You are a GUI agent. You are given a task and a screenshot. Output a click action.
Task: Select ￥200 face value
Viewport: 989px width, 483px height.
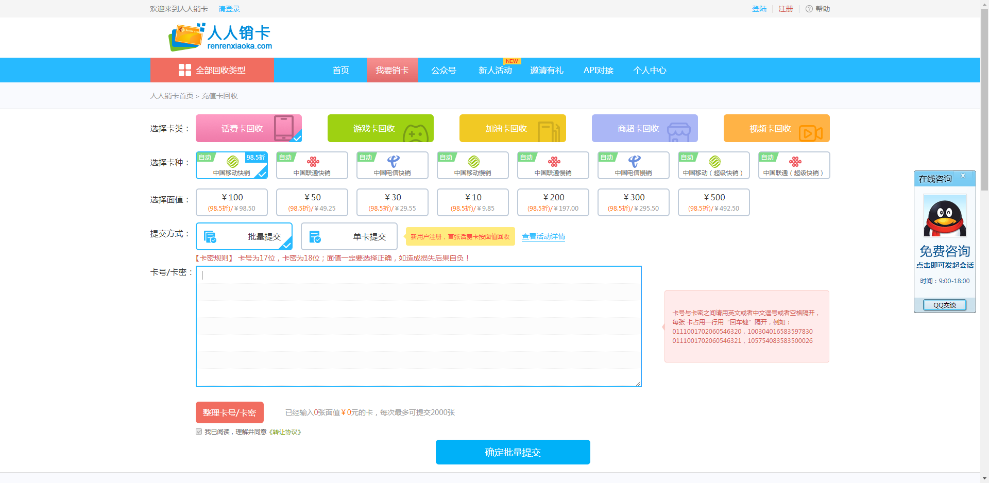(x=553, y=202)
